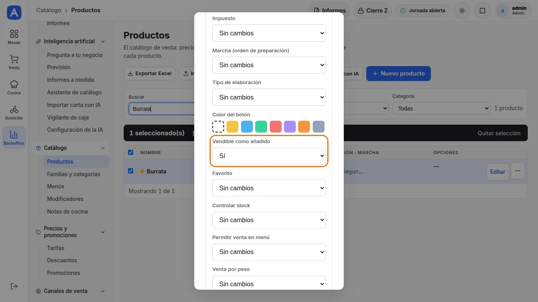The width and height of the screenshot is (538, 302).
Task: Collapse the Precios y promociones section
Action: click(71, 232)
